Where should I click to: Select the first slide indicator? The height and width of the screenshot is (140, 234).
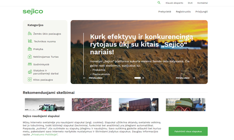[138, 78]
